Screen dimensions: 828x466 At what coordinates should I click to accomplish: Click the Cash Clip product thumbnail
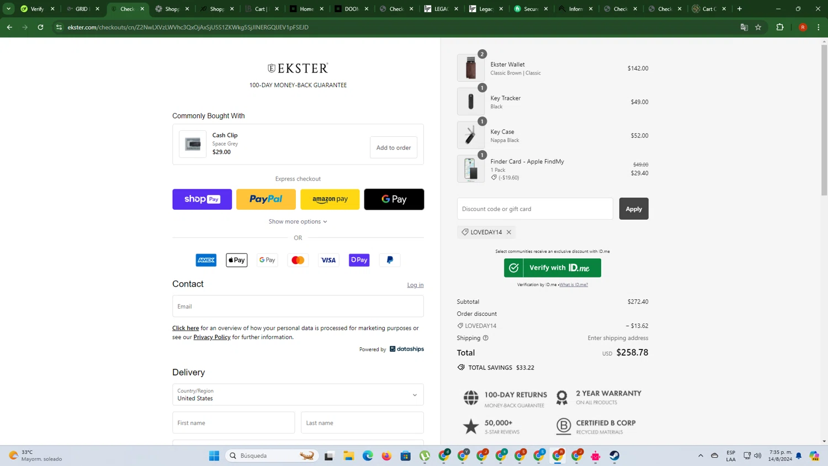click(193, 144)
